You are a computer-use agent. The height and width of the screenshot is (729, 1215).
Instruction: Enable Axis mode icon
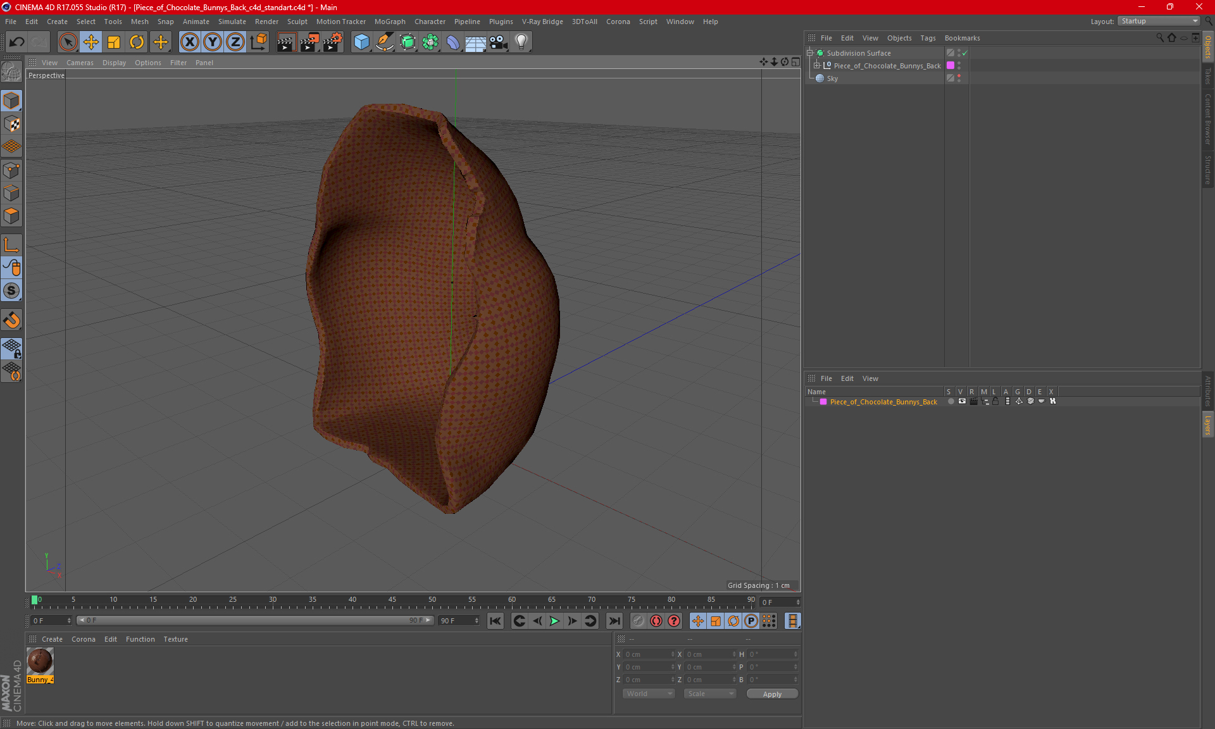click(11, 246)
